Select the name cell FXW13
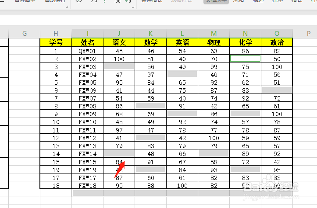 point(88,146)
